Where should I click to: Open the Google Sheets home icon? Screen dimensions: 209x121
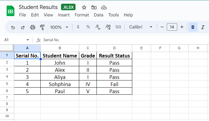[10, 11]
